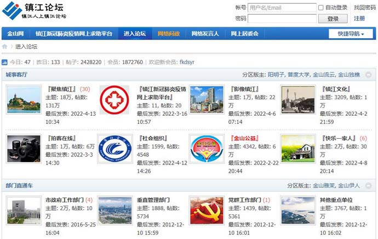Viewport: 378px width, 239px height.
Task: Click the 快乐一家人 house icon
Action: tap(298, 149)
